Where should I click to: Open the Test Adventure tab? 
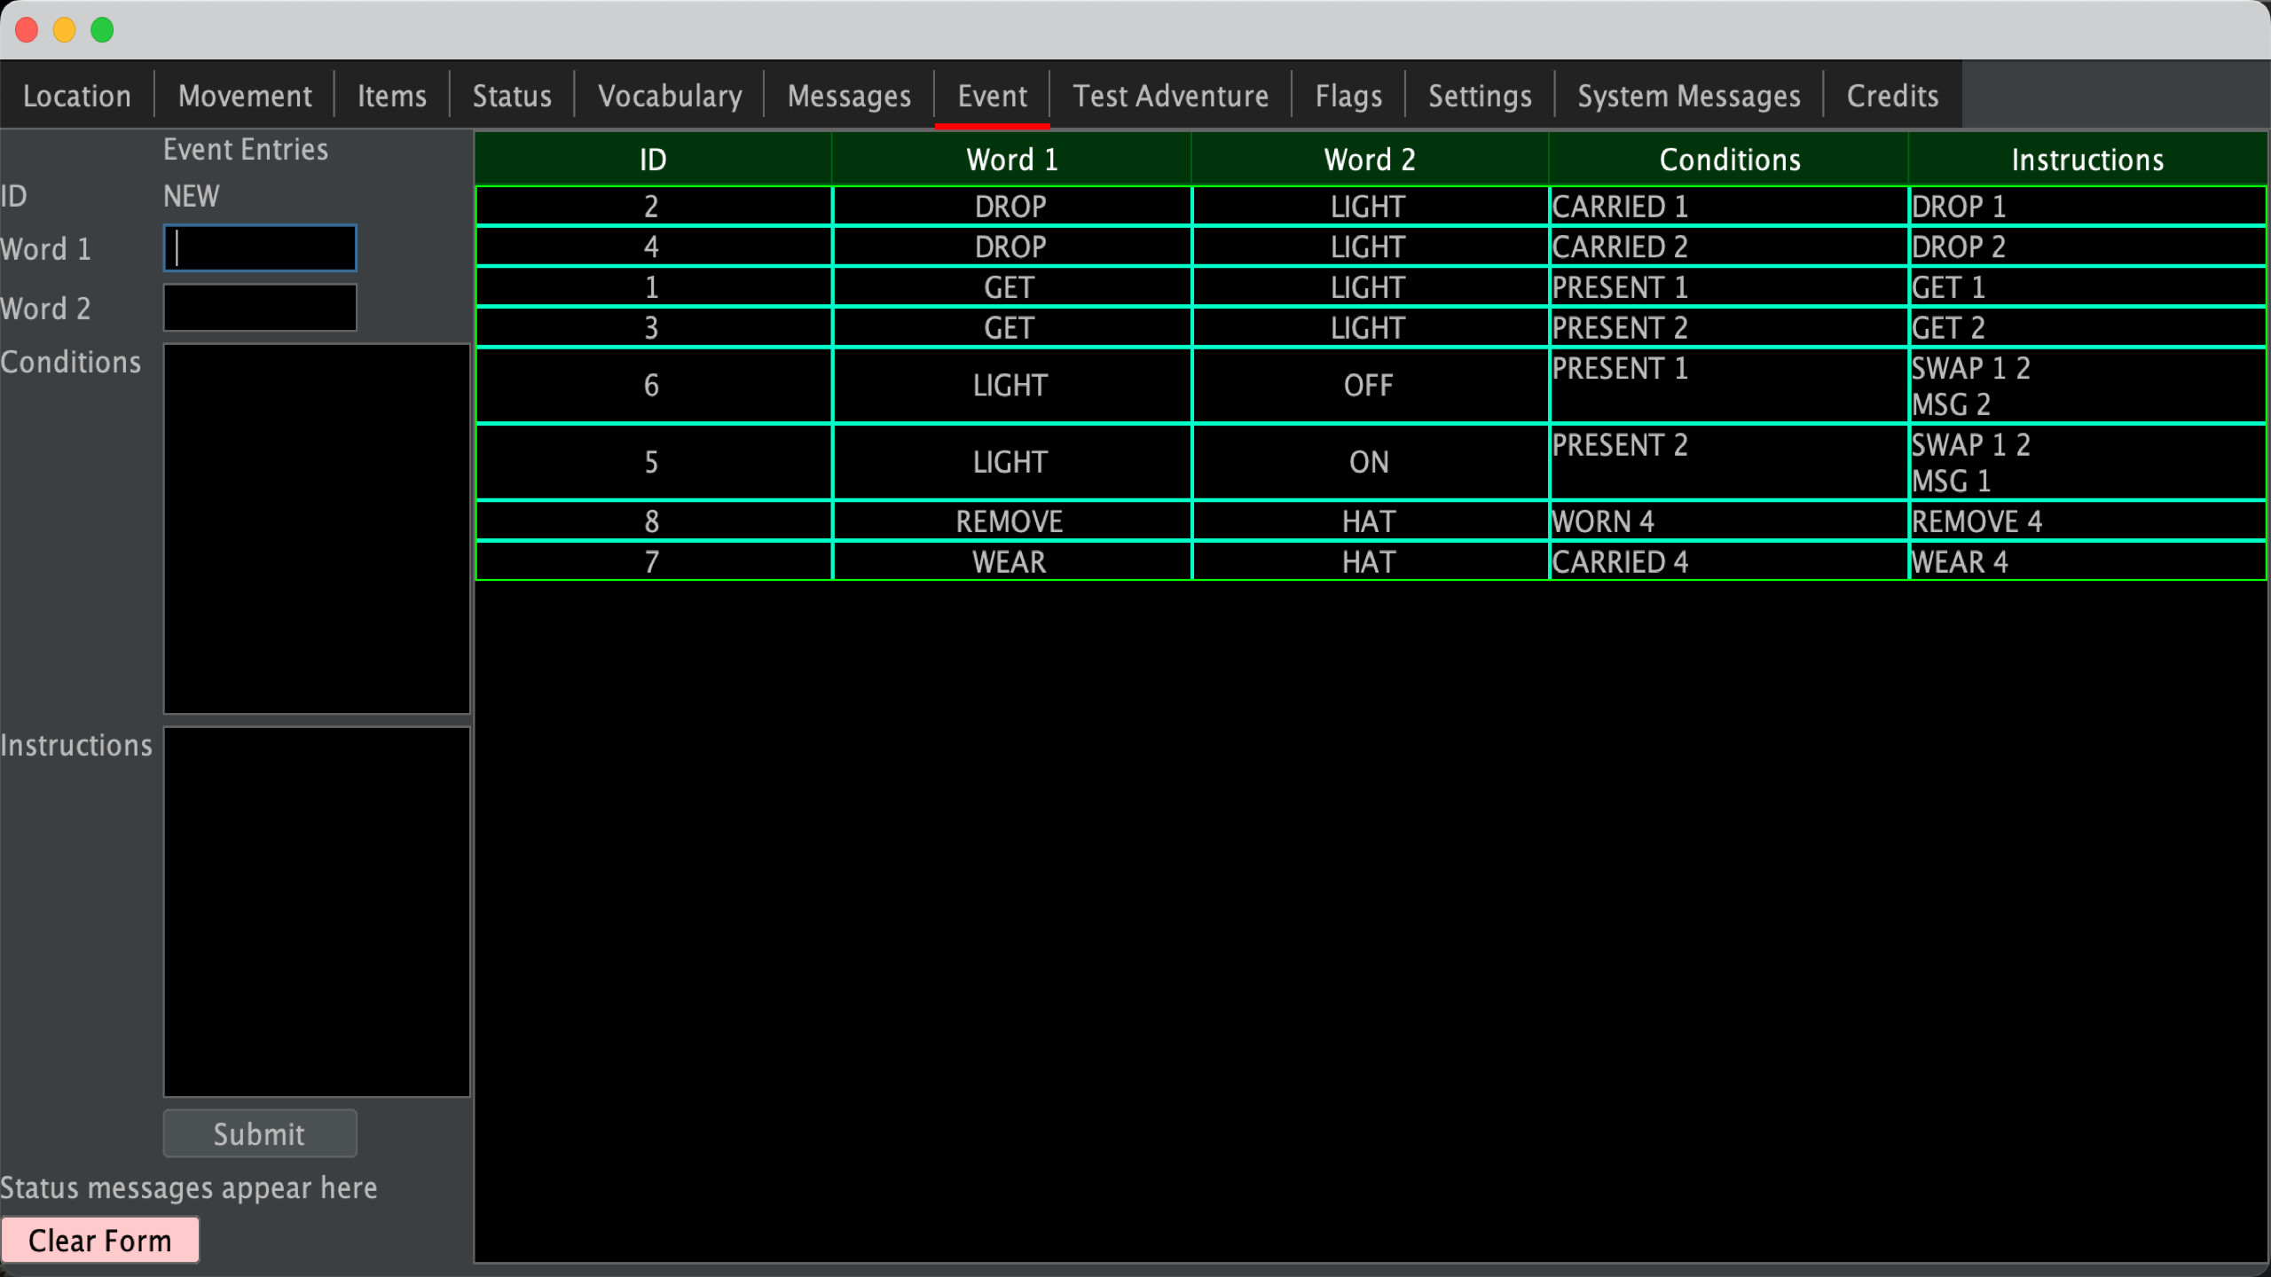click(1169, 95)
